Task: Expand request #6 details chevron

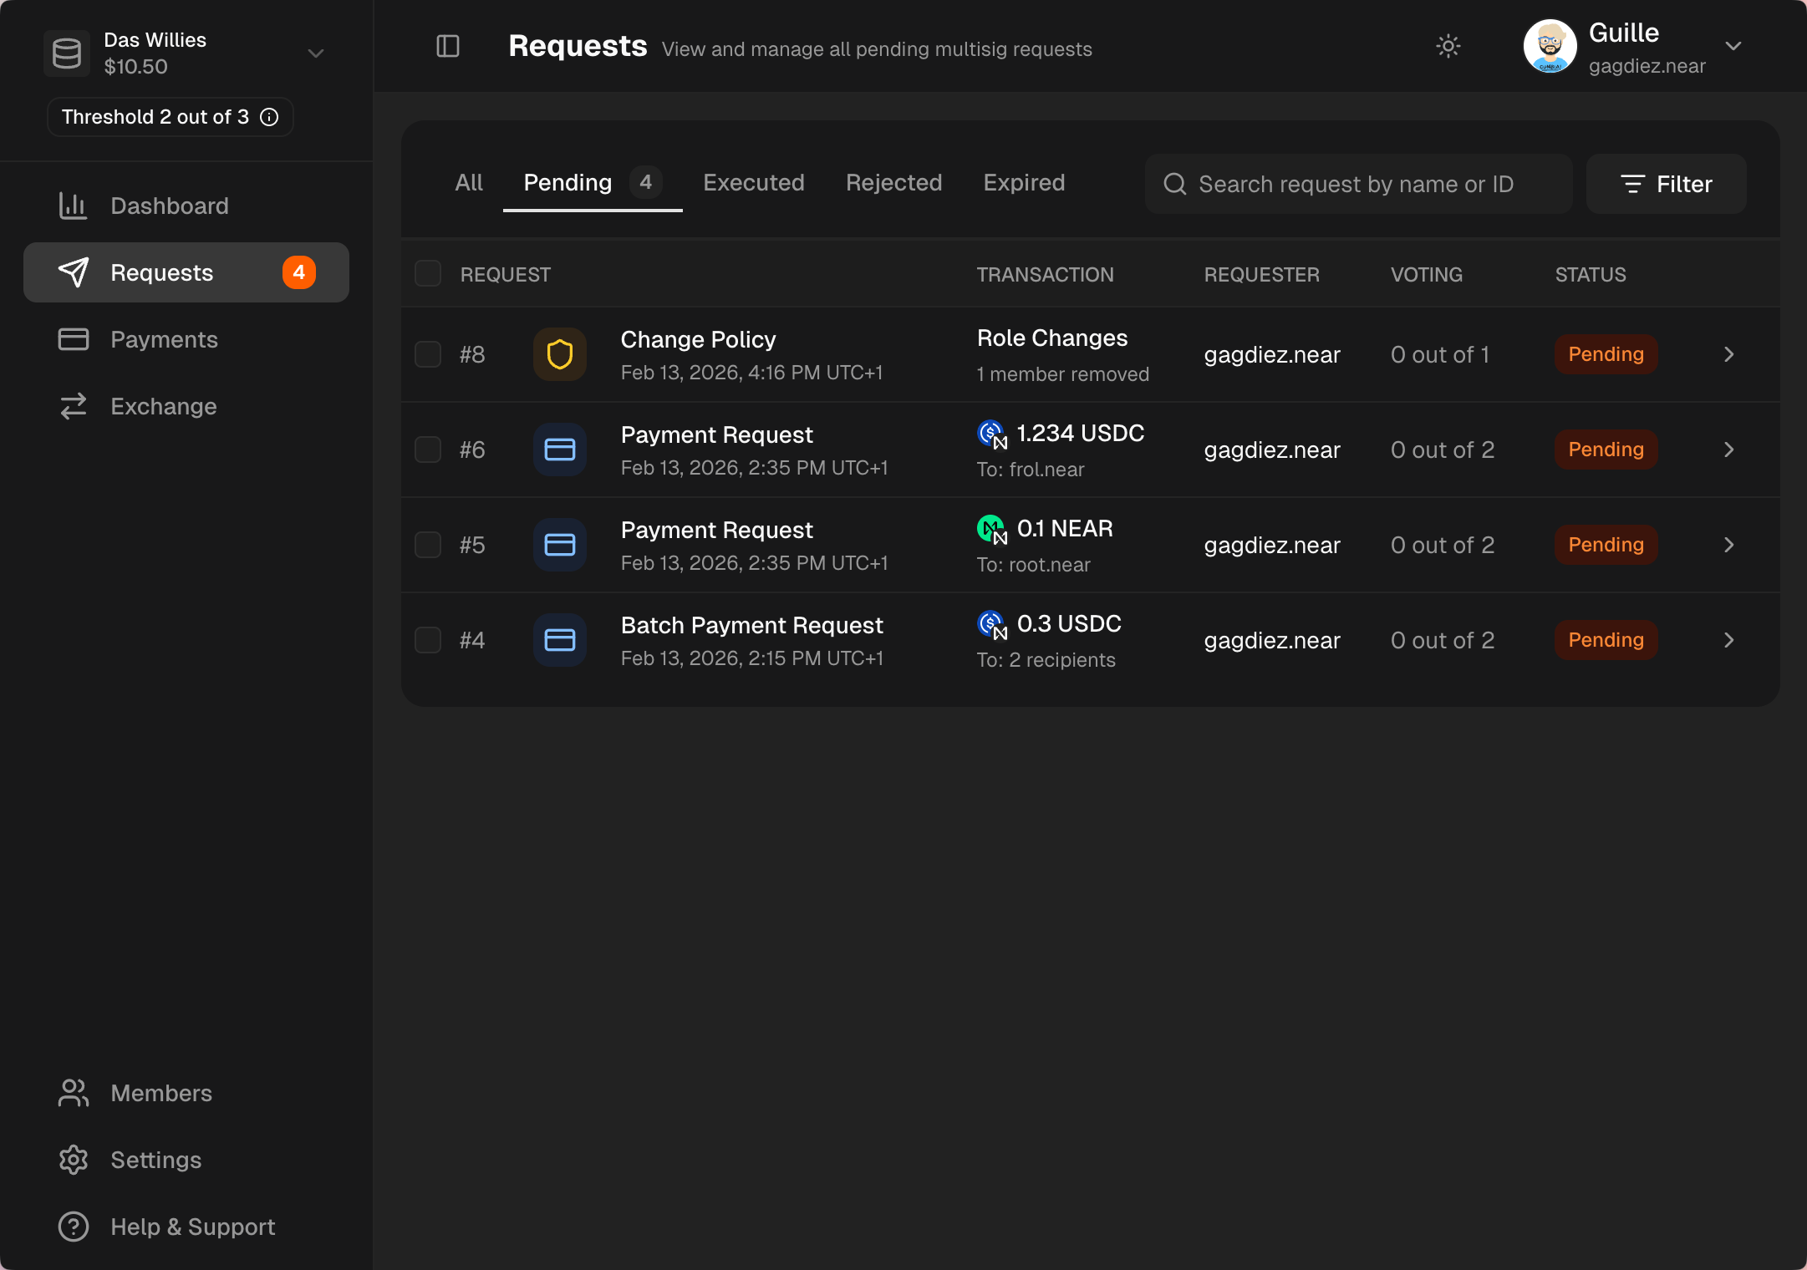Action: pos(1728,450)
